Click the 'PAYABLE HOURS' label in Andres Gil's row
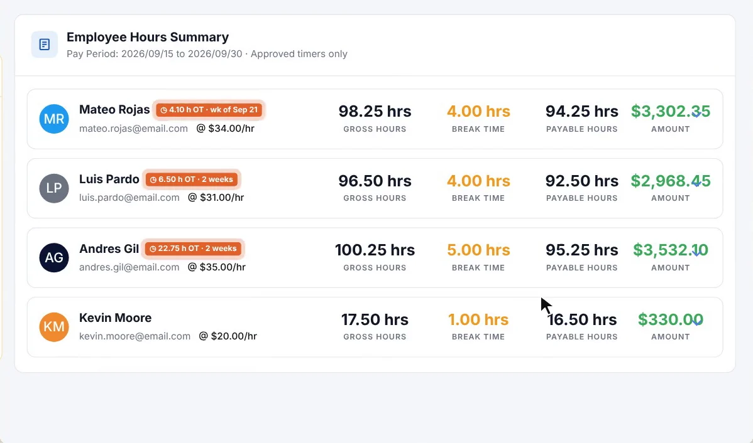Image resolution: width=753 pixels, height=443 pixels. tap(581, 267)
